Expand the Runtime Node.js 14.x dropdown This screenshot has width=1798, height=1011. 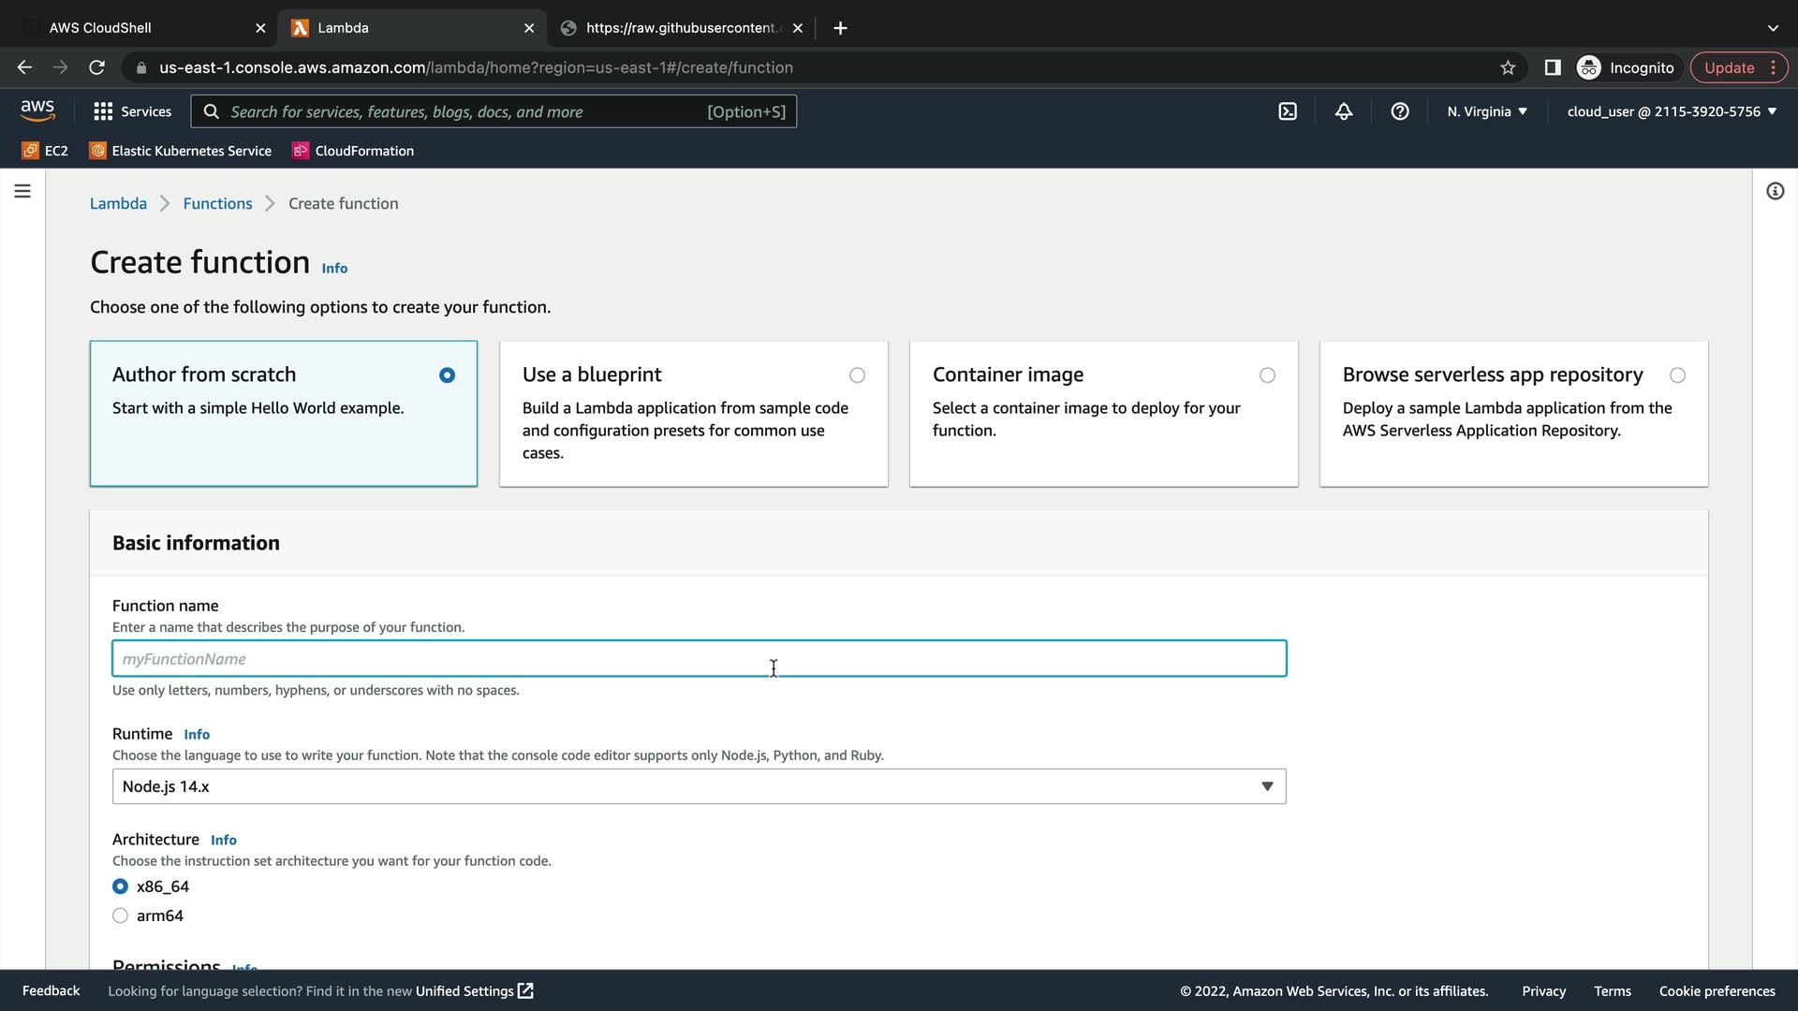click(x=699, y=786)
